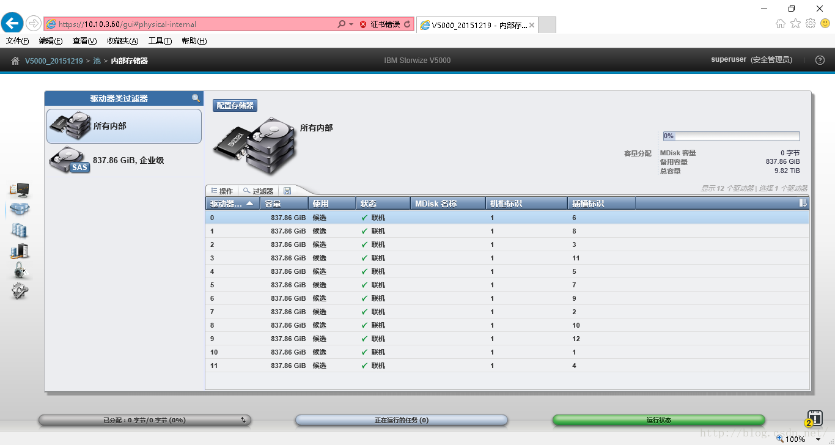Open the 文件(F) menu
Screen dimensions: 835x445
17,41
